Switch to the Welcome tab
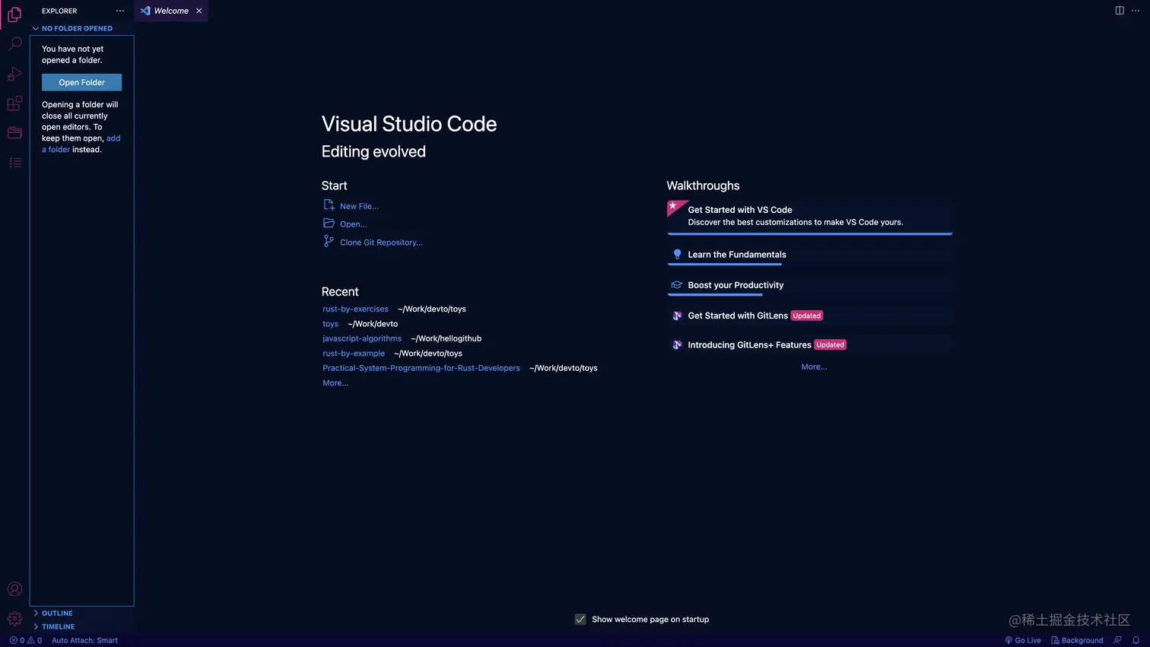Viewport: 1150px width, 647px height. pos(171,11)
